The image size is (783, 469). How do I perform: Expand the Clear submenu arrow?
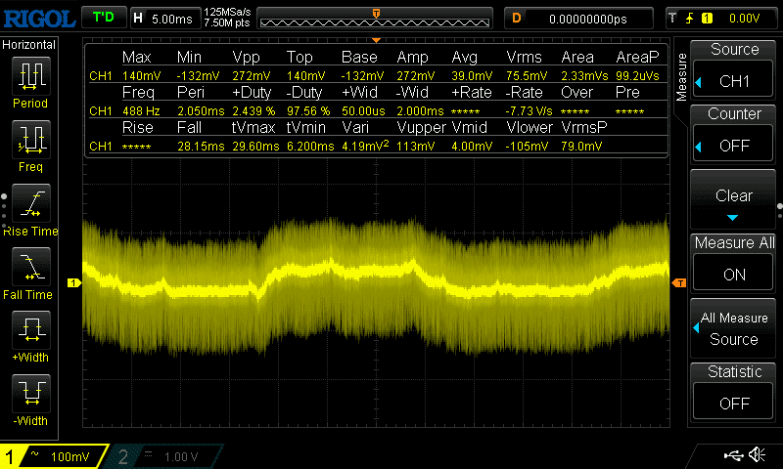pos(734,217)
